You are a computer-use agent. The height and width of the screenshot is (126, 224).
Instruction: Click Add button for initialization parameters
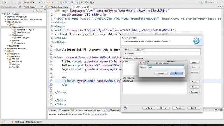point(195,62)
